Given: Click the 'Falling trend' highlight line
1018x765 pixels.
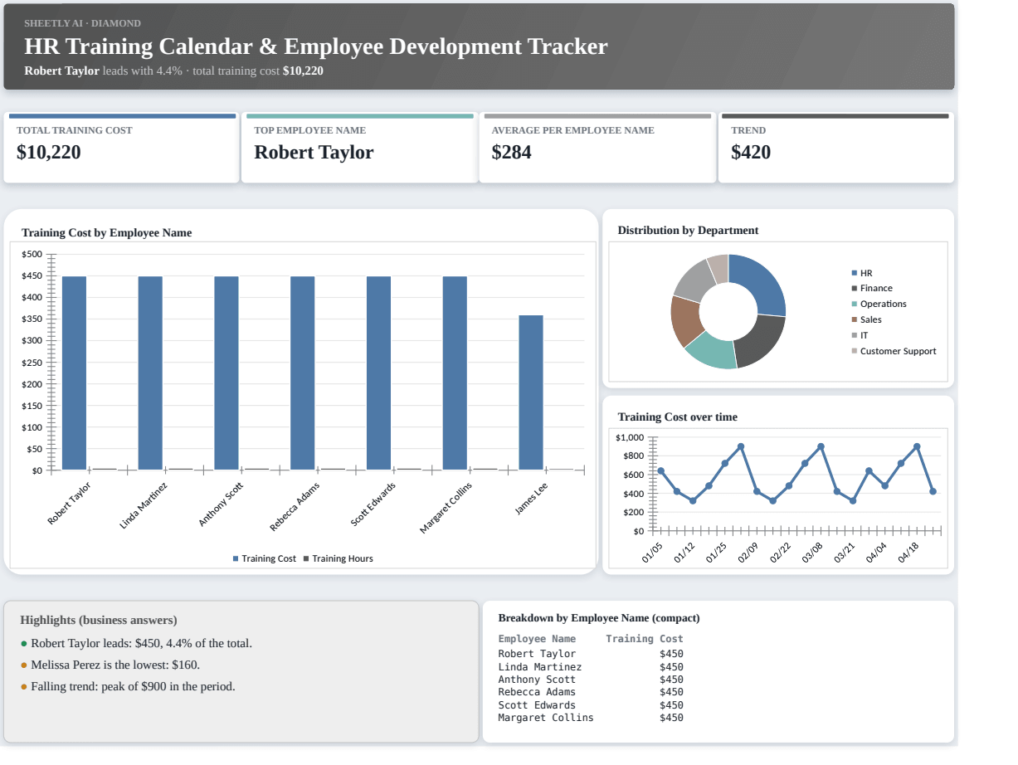Looking at the screenshot, I should pyautogui.click(x=128, y=686).
